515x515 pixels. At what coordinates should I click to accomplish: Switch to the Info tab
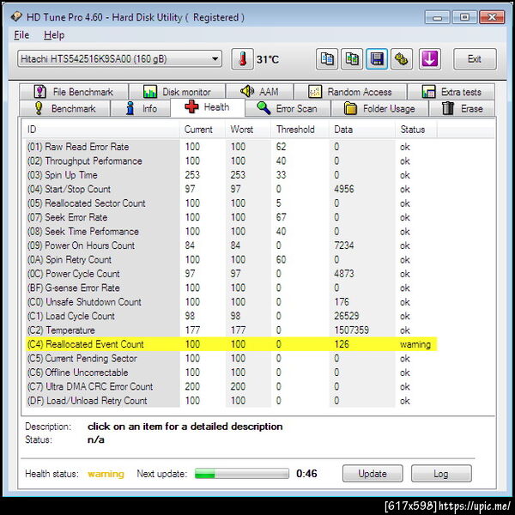[x=141, y=108]
